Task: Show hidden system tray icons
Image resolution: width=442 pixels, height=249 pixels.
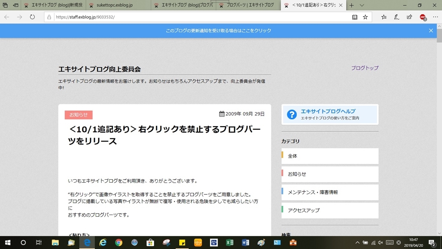Action: pos(357,242)
